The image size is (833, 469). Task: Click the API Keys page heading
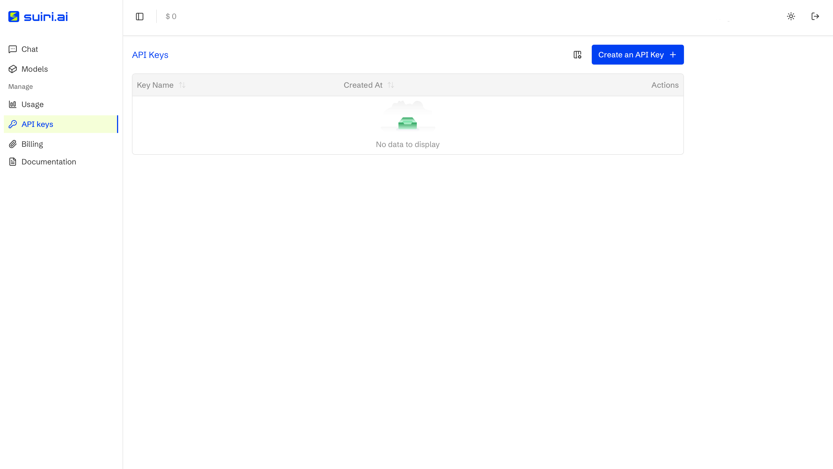150,55
